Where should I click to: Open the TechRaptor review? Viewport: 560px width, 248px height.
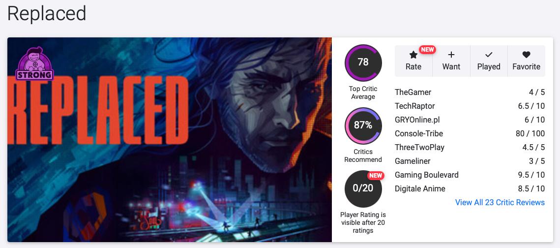(415, 106)
